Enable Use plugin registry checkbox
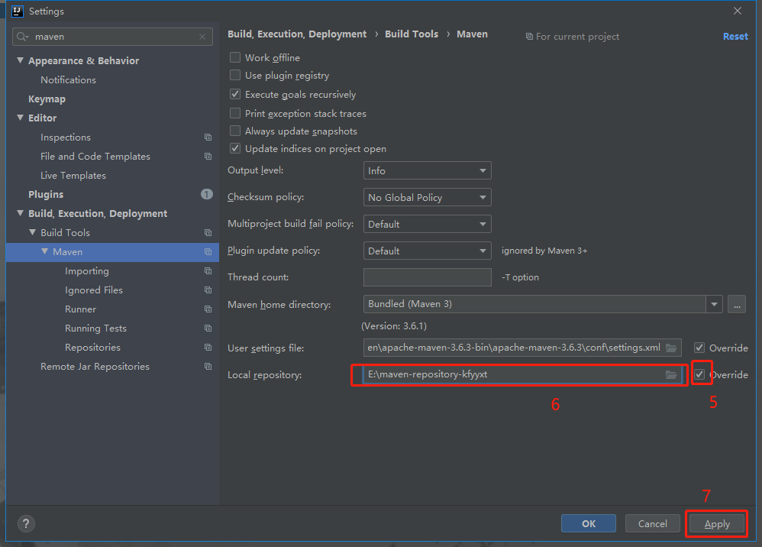 [x=235, y=76]
